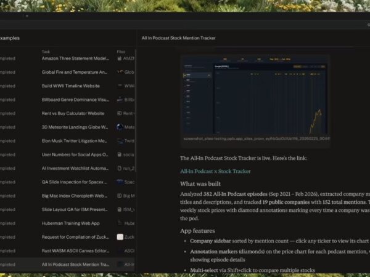Click the social document file icon
The image size is (370, 277).
pyautogui.click(x=120, y=155)
